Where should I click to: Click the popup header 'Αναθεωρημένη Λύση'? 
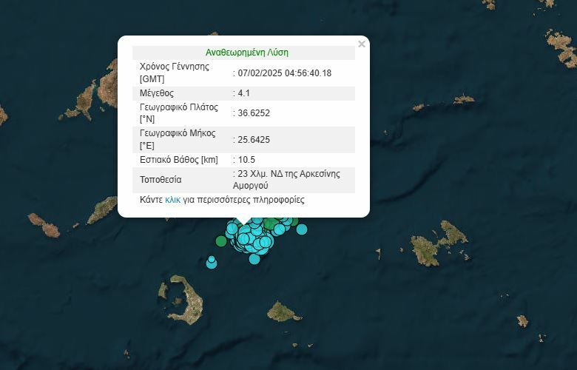coord(246,53)
